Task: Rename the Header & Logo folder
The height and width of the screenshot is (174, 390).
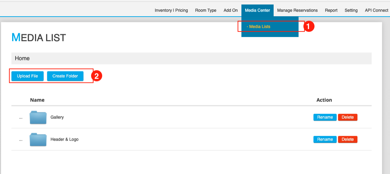Action: tap(325, 139)
